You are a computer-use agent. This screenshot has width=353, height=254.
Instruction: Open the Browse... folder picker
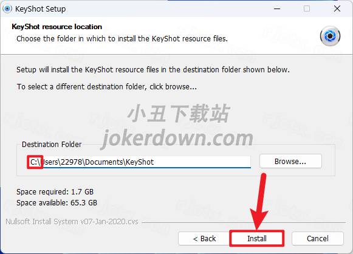290,161
